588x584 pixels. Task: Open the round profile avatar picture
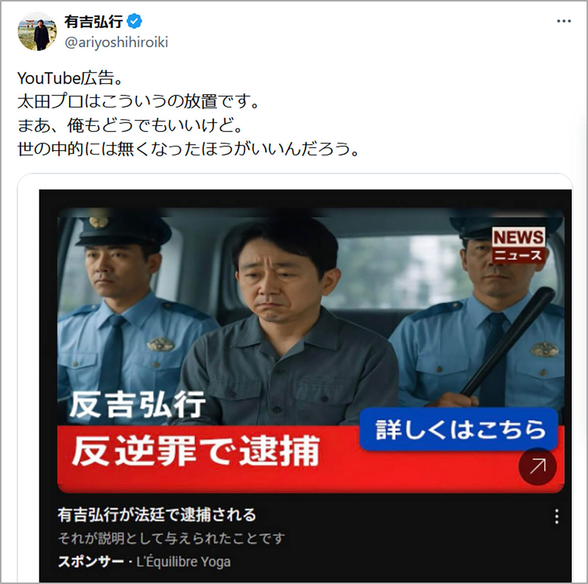point(37,32)
